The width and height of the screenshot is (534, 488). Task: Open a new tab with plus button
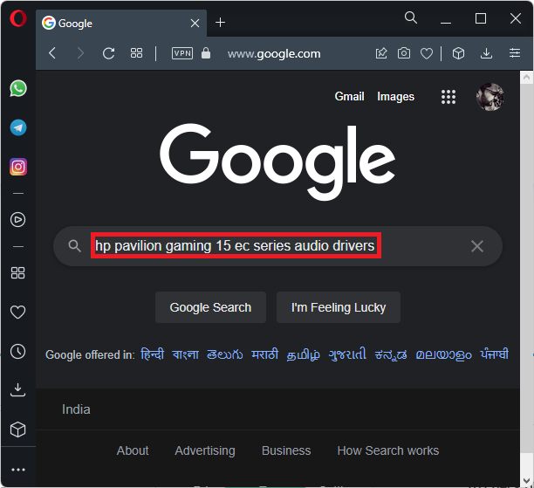pyautogui.click(x=220, y=23)
